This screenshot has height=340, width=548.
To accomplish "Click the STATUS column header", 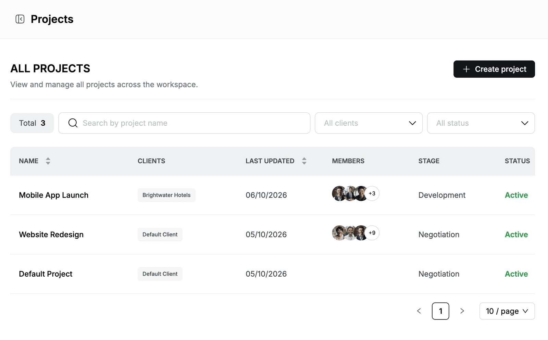I will coord(517,161).
